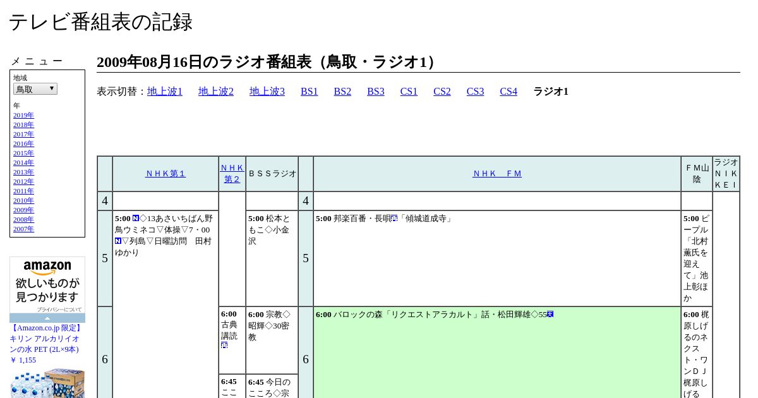Open the ＮＨＫ第１ channel header link
The width and height of the screenshot is (758, 398).
pos(165,174)
